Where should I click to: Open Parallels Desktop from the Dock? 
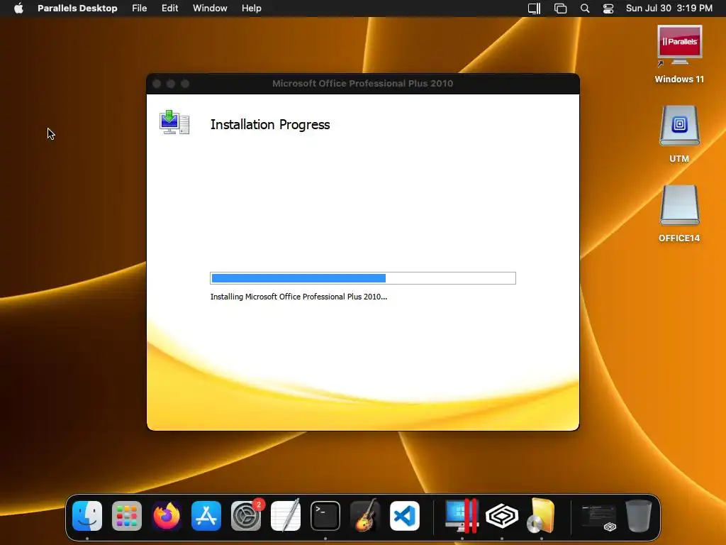tap(462, 516)
